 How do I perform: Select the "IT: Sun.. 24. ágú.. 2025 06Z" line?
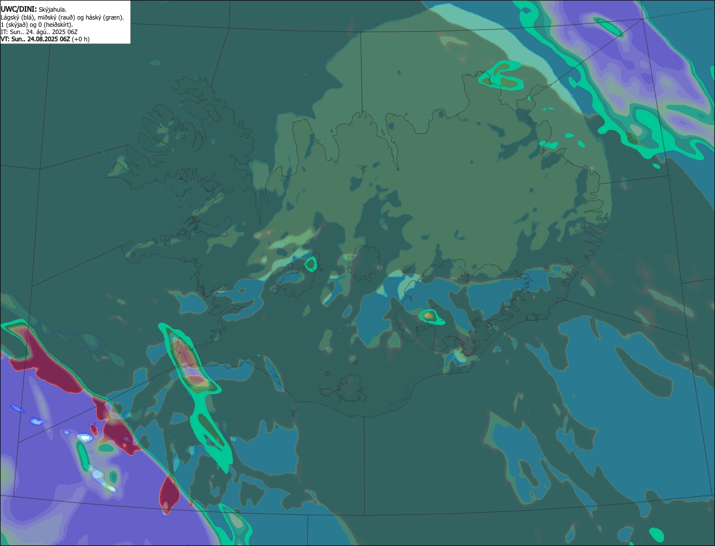[x=39, y=32]
